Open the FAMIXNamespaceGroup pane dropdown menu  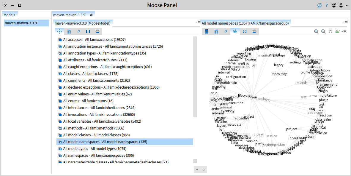345,22
